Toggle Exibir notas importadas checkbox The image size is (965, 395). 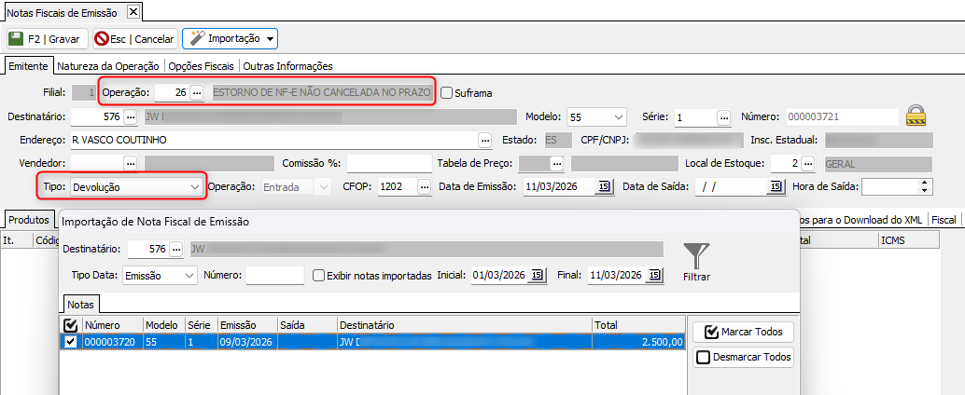[x=319, y=276]
